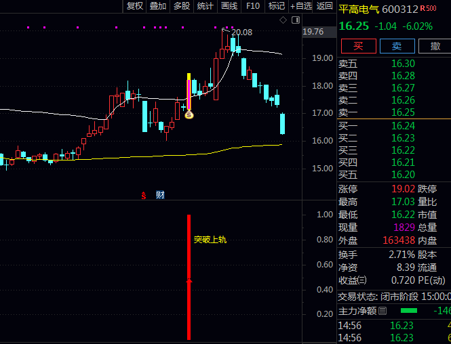
Task: Toggle the side panel layout icon
Action: (296, 20)
